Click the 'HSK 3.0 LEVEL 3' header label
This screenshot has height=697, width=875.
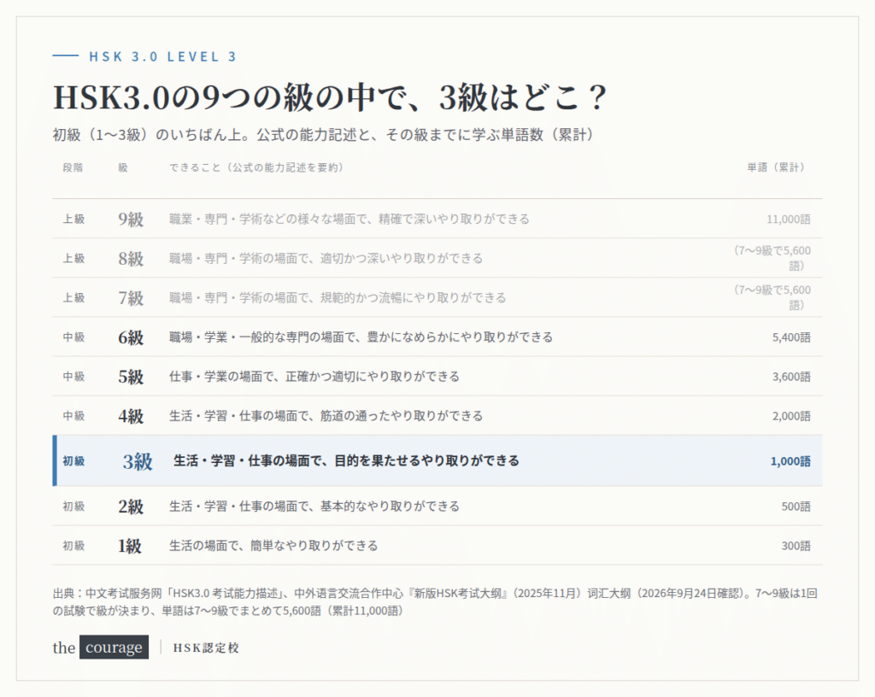[x=162, y=56]
